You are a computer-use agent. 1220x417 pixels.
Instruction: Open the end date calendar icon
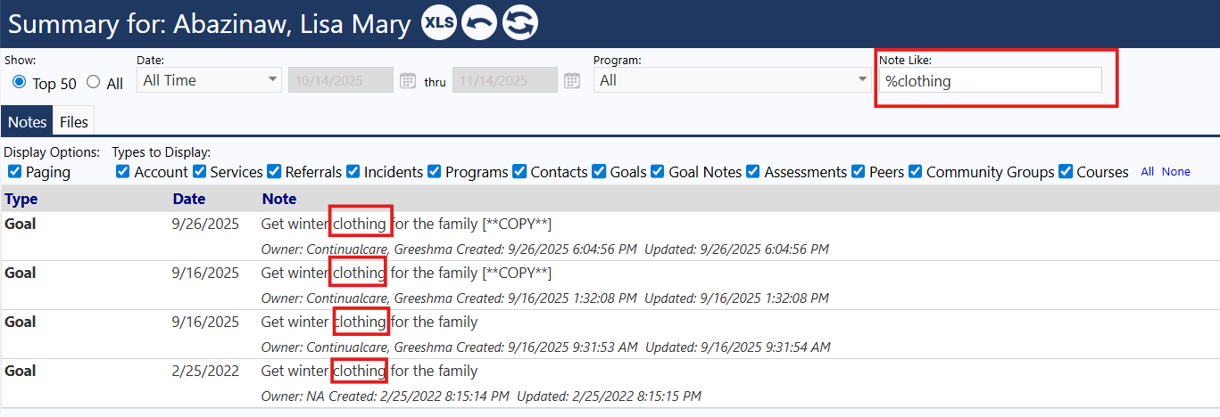pyautogui.click(x=573, y=81)
